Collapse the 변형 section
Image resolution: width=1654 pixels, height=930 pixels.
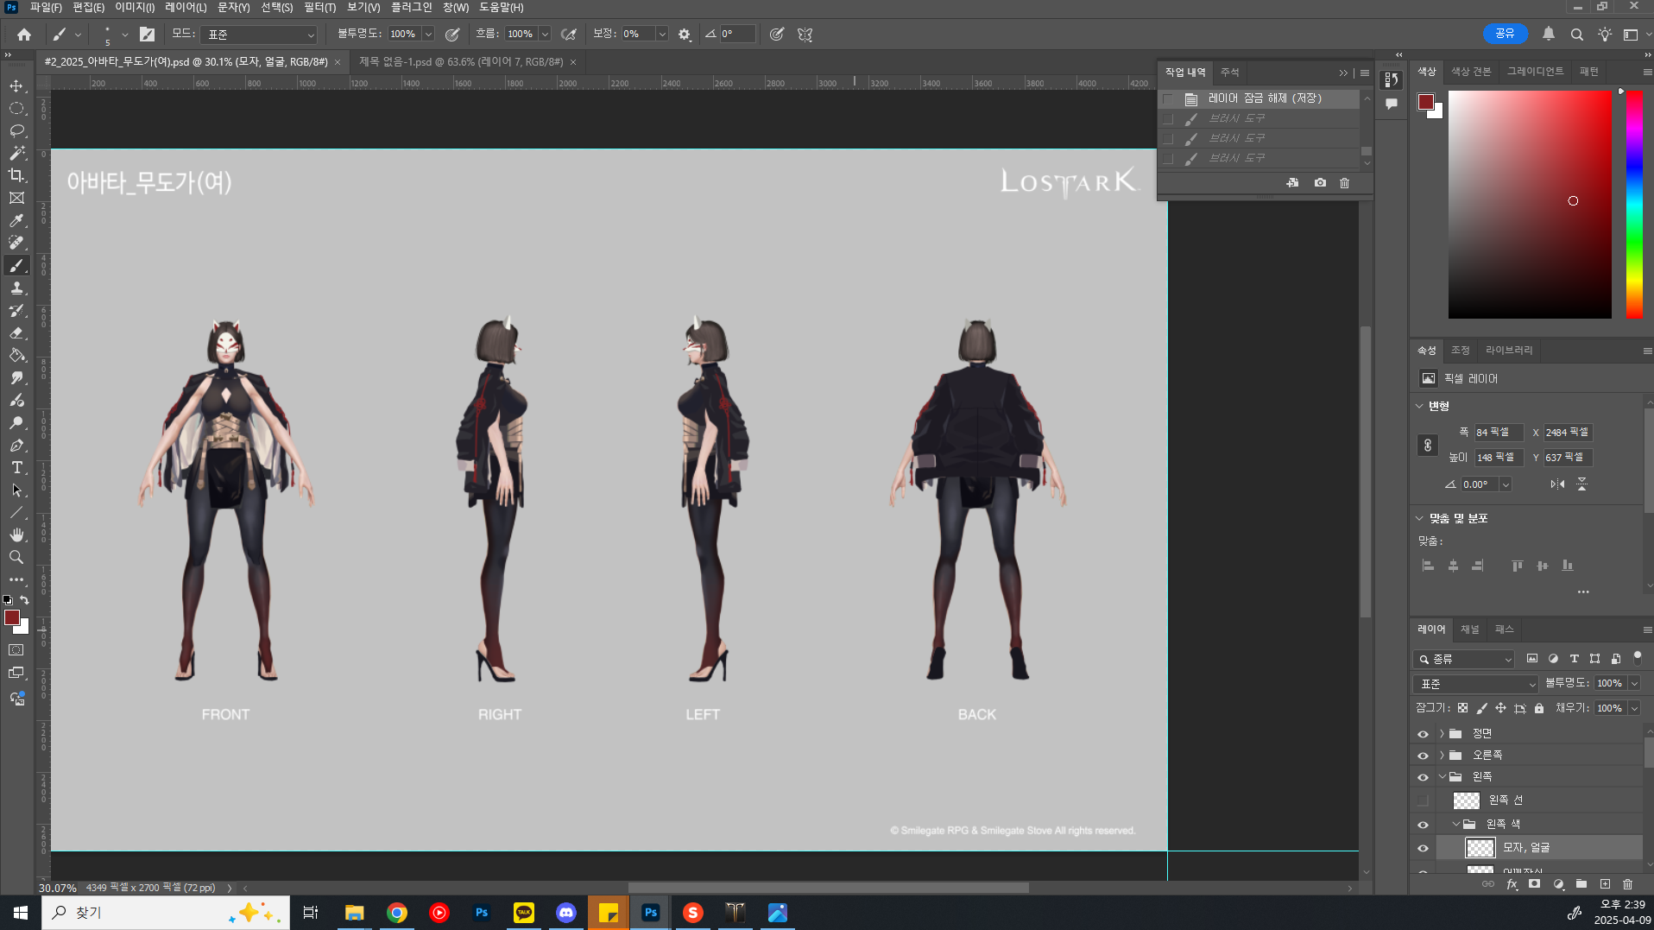pos(1419,406)
